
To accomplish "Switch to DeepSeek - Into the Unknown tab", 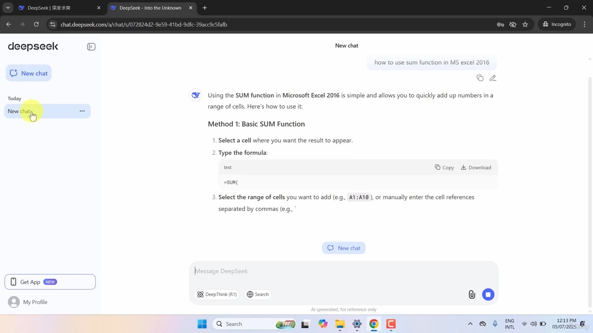I will click(x=150, y=8).
